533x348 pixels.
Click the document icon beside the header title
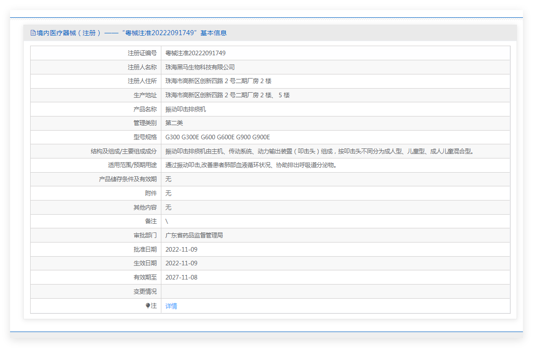33,33
